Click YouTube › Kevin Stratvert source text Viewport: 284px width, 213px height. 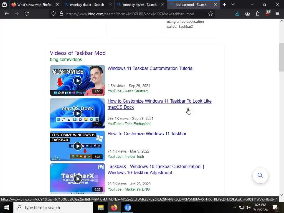[x=128, y=91]
